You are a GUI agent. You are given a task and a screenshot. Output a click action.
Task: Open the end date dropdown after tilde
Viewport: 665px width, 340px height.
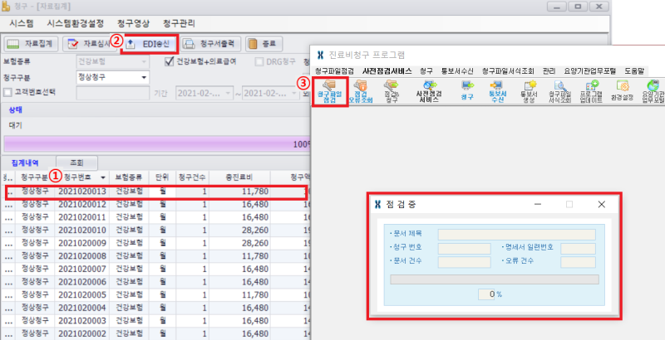[x=294, y=93]
